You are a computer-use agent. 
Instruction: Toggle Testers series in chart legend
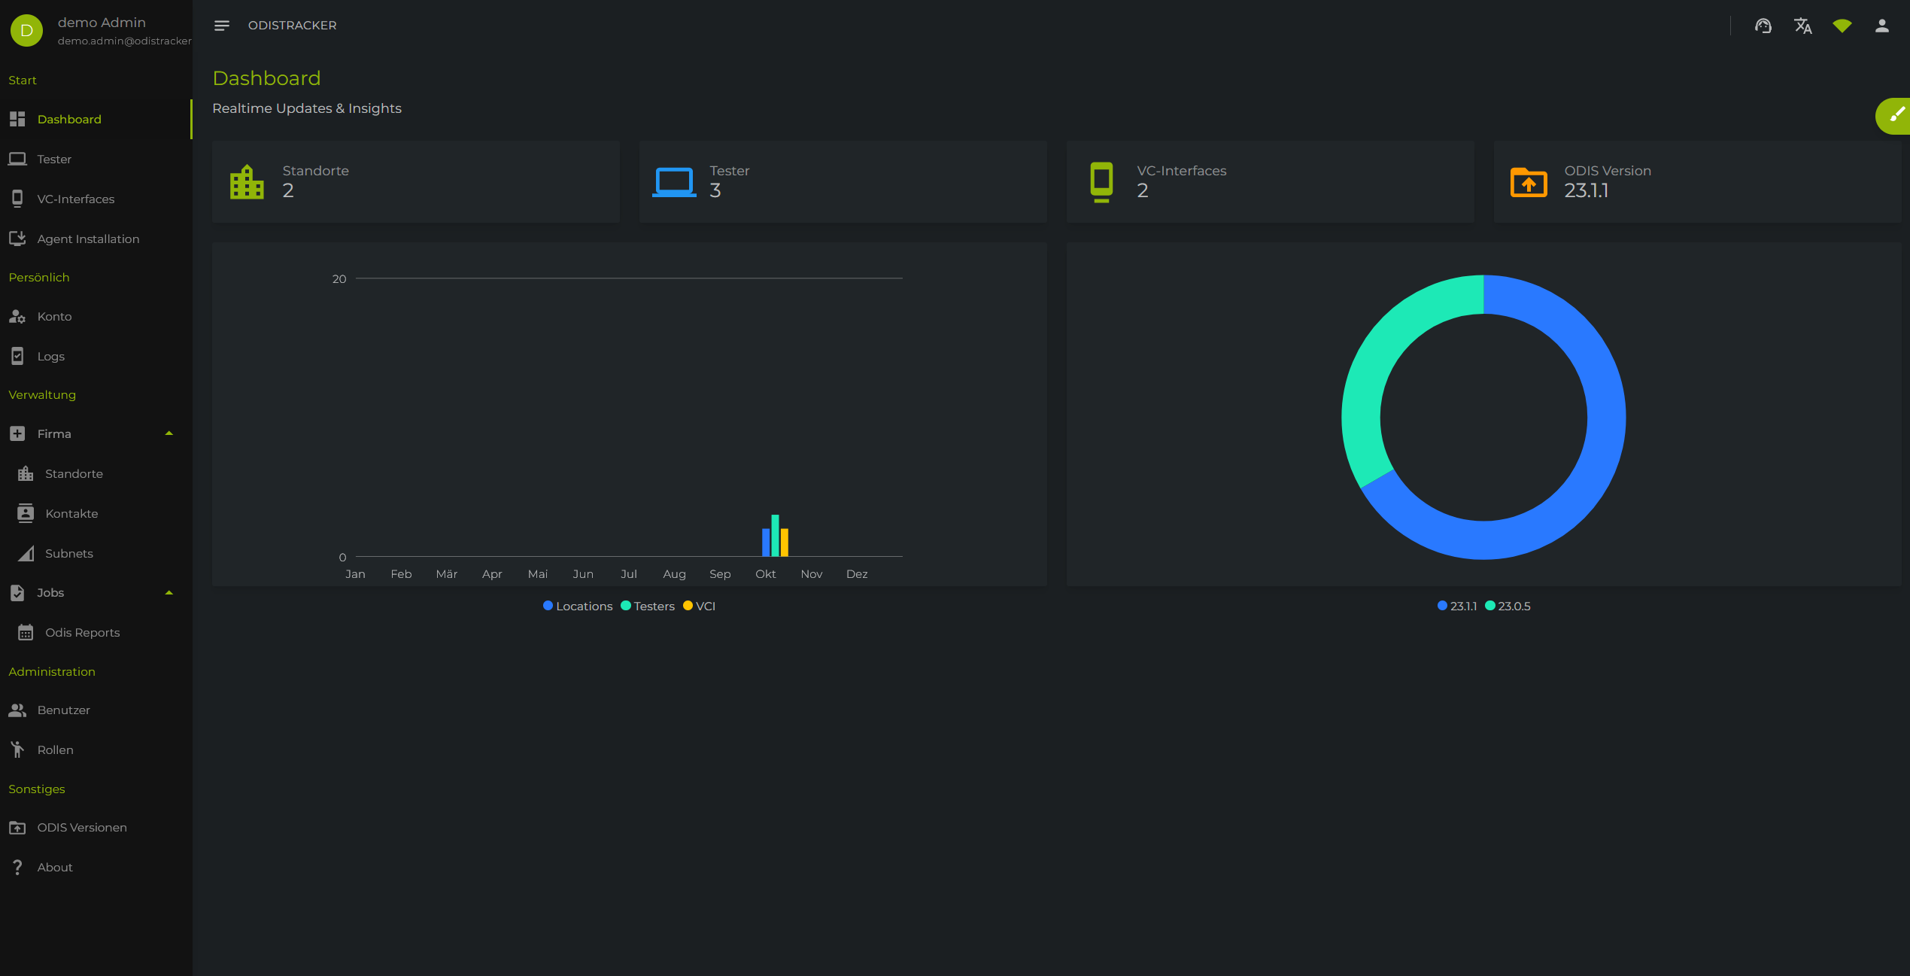coord(648,606)
